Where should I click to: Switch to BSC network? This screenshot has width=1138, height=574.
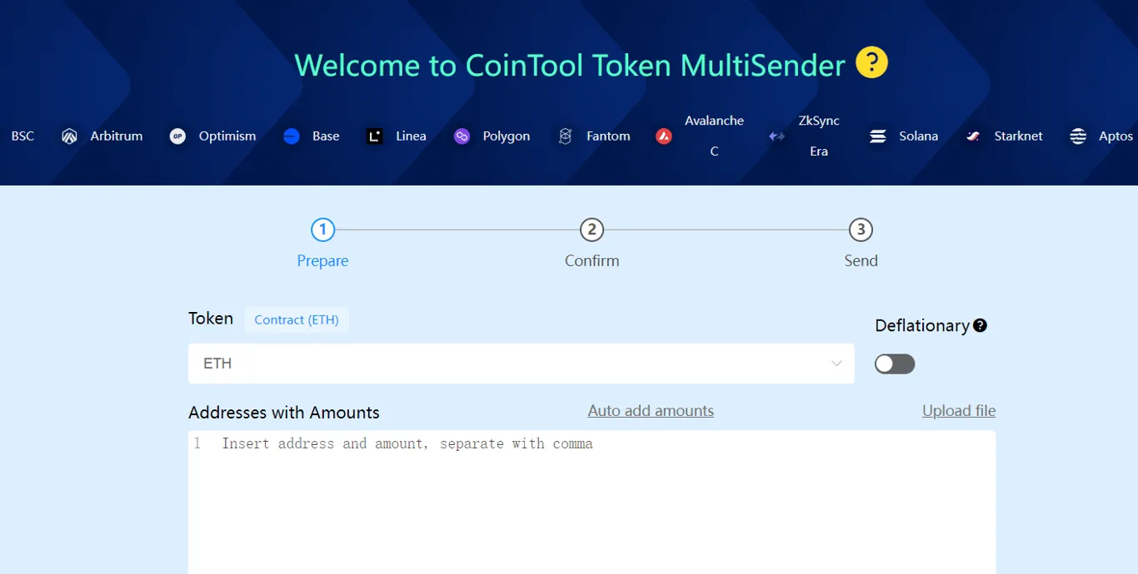[x=22, y=136]
